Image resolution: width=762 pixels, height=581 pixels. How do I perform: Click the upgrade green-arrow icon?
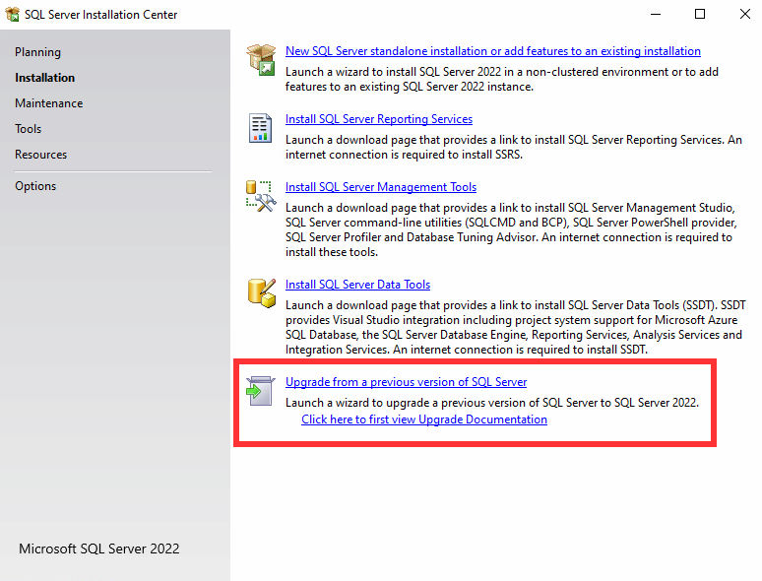coord(260,390)
